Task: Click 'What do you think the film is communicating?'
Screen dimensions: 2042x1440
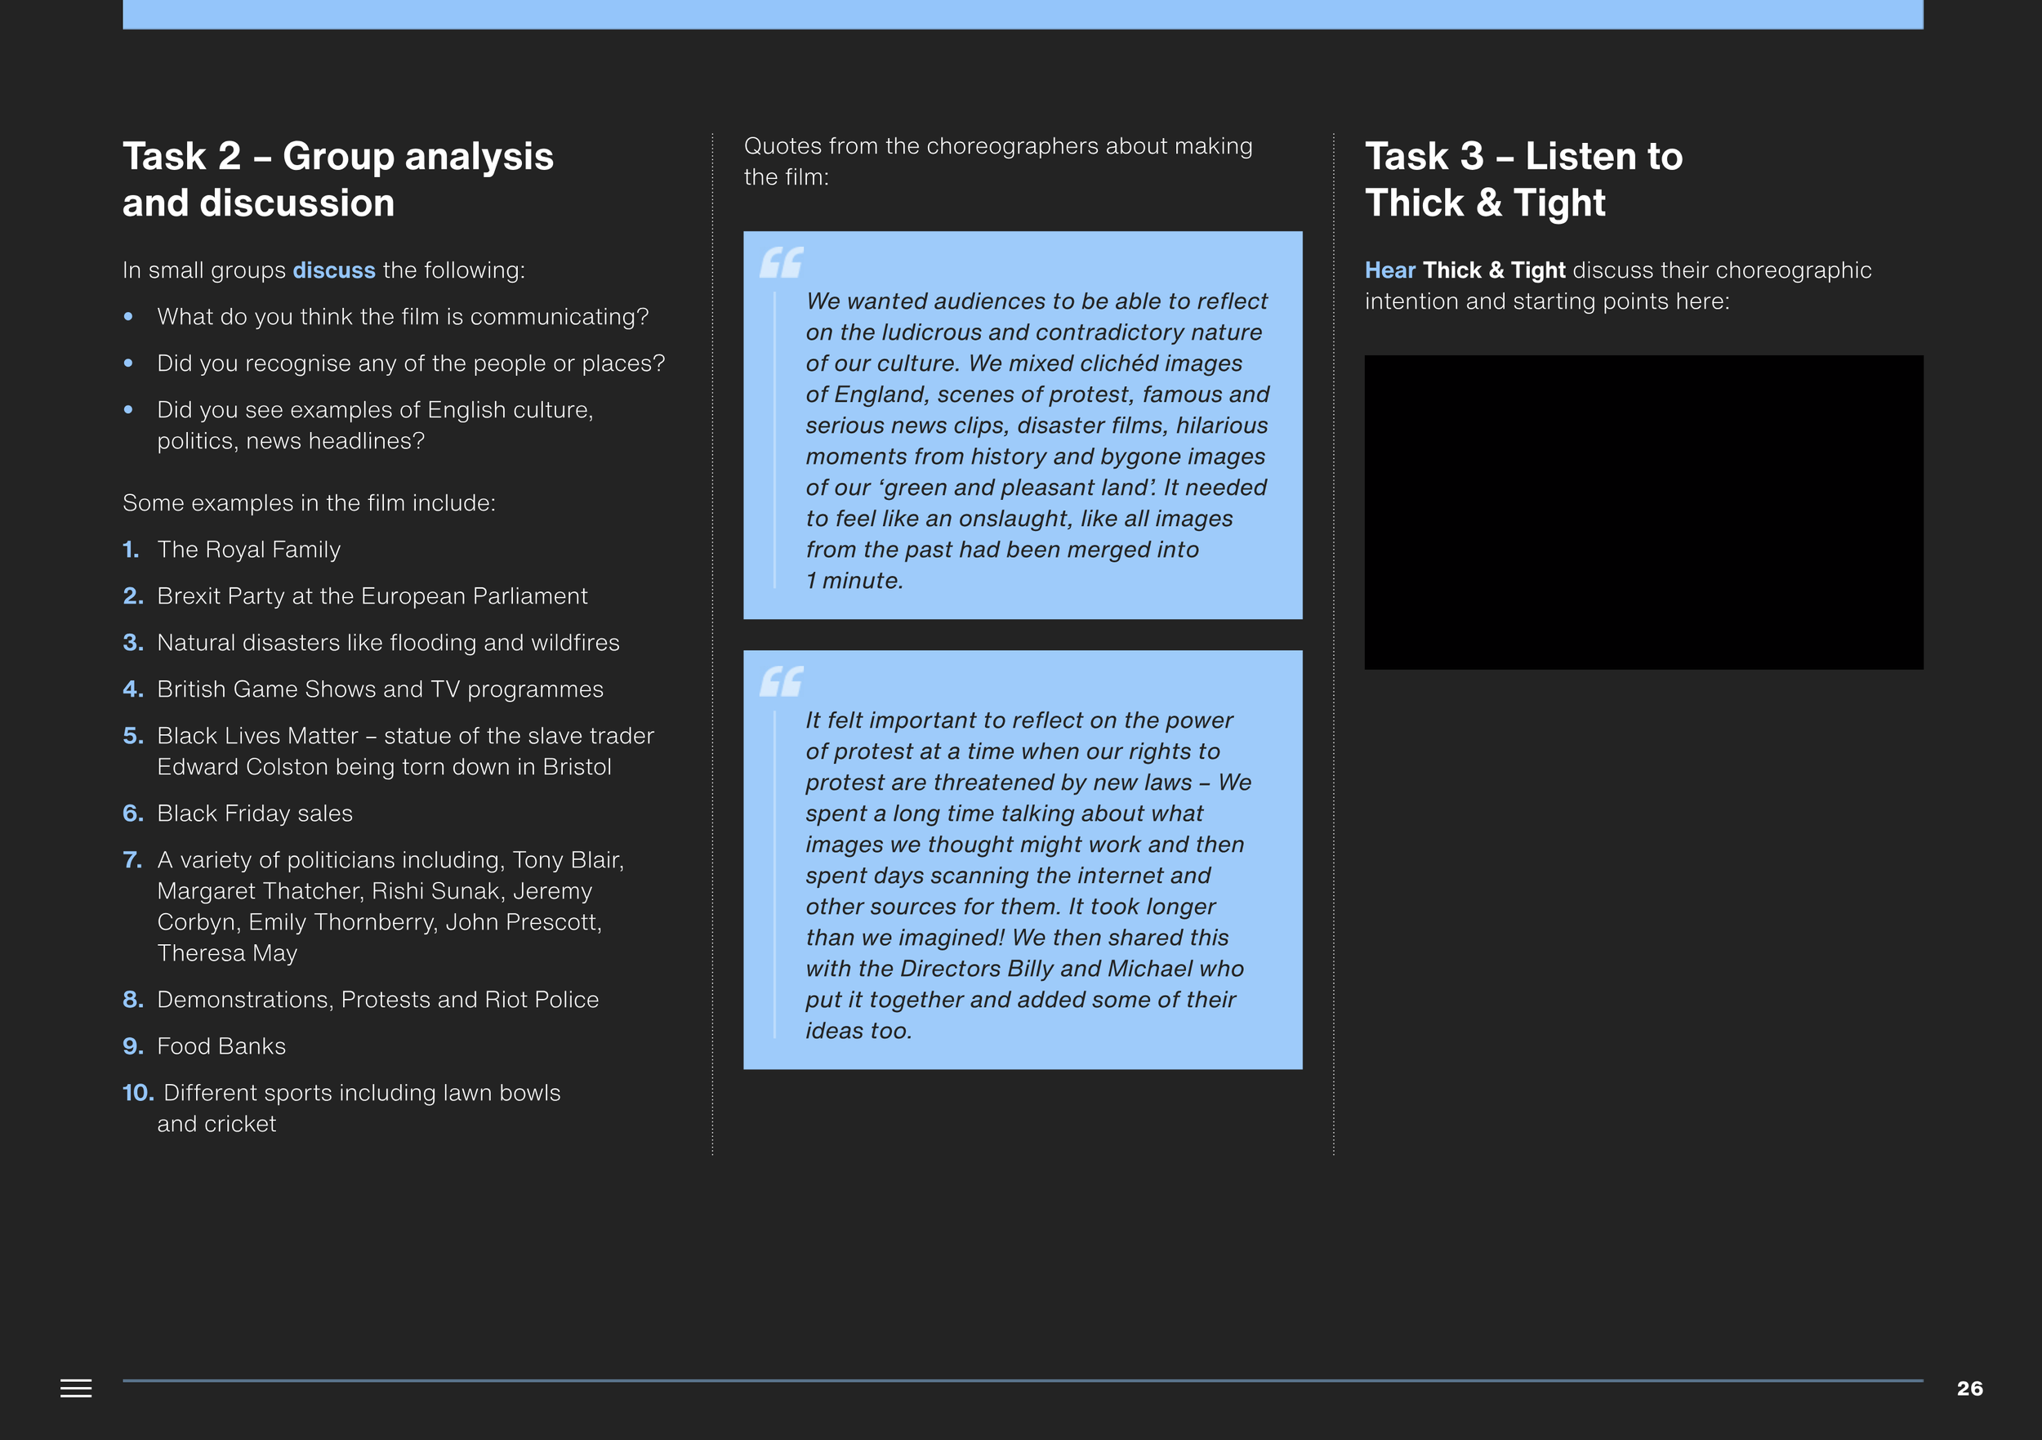Action: pos(403,317)
